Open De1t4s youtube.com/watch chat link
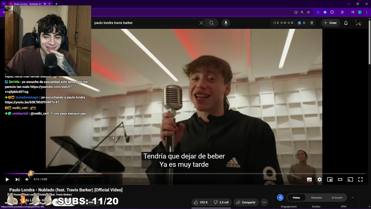371x209 pixels. (x=38, y=89)
